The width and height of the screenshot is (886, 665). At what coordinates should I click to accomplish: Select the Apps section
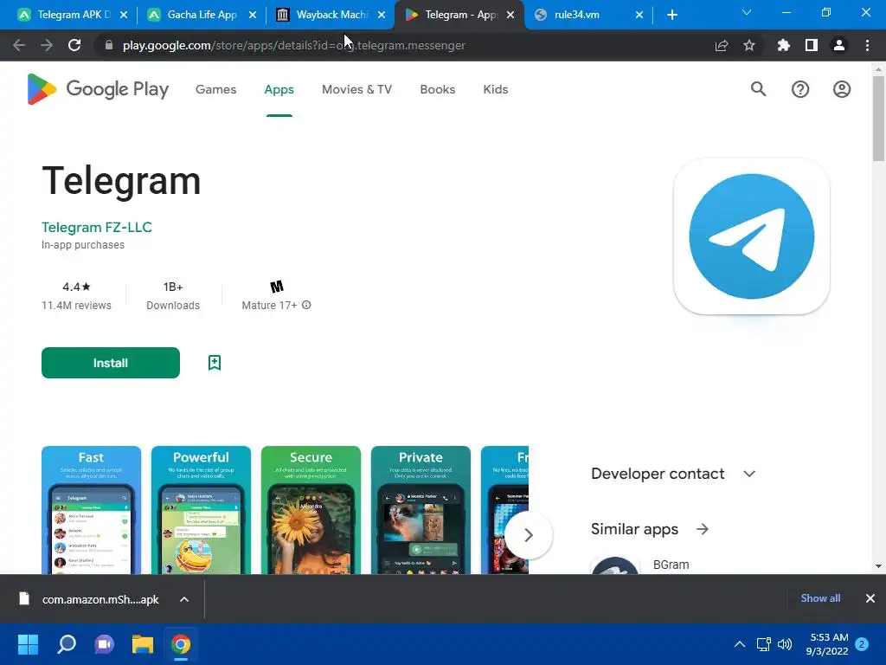(x=279, y=89)
